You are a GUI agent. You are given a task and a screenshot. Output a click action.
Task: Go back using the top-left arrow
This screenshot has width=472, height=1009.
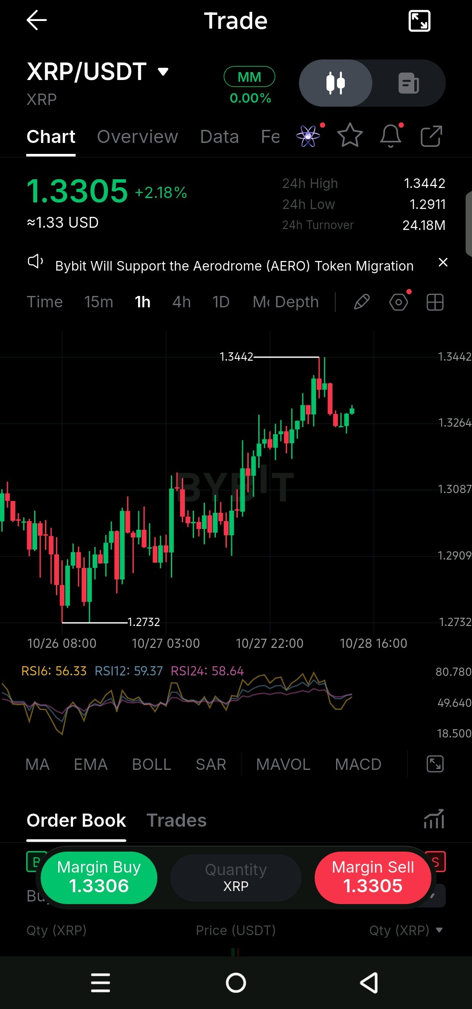[37, 21]
